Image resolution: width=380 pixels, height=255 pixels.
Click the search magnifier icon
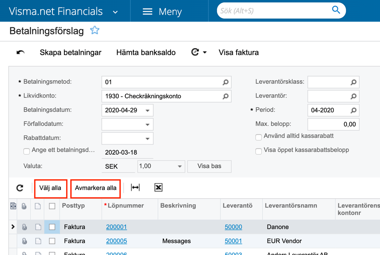(x=336, y=10)
